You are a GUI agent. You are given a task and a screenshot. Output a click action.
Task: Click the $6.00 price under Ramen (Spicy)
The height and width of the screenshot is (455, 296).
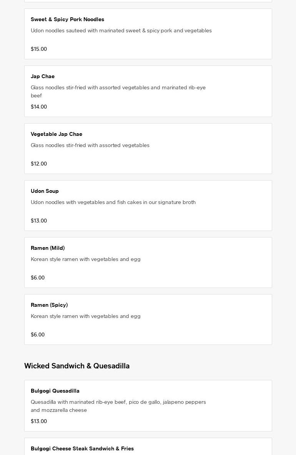click(x=38, y=335)
